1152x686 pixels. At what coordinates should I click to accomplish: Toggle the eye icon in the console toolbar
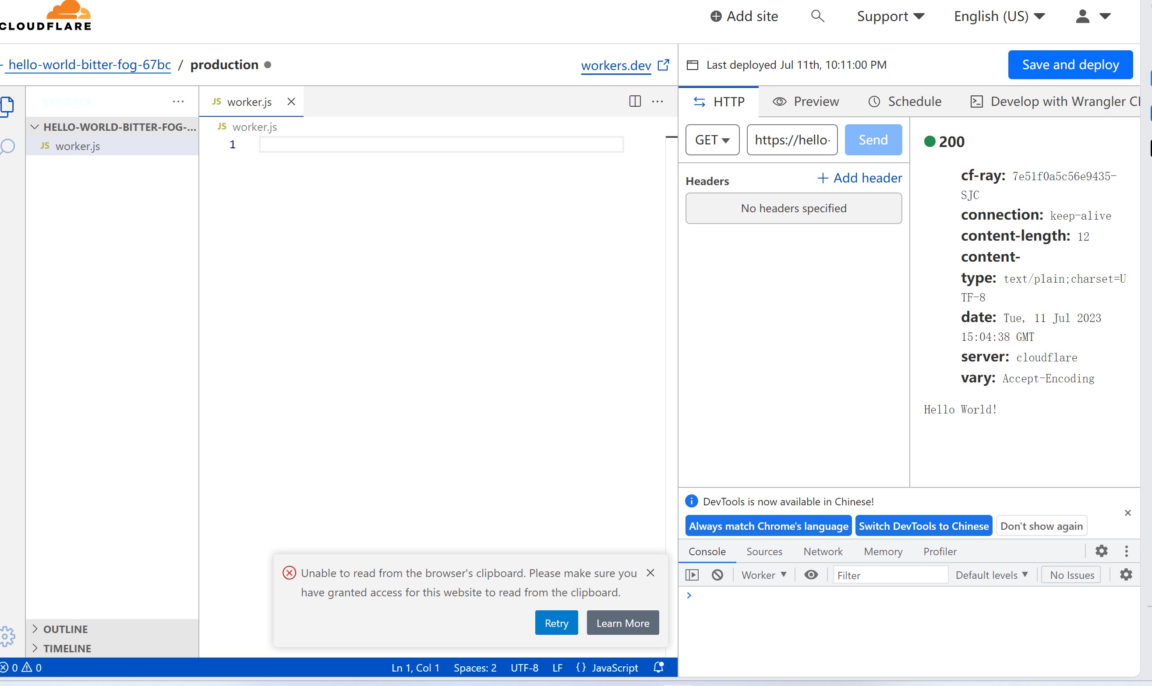[x=811, y=574]
